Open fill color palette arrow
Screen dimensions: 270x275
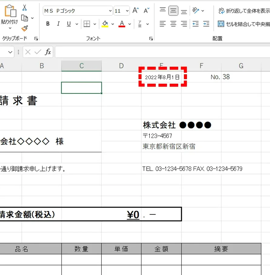click(112, 24)
